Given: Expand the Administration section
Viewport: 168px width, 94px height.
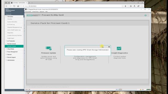Looking at the screenshot, I should 6,60.
